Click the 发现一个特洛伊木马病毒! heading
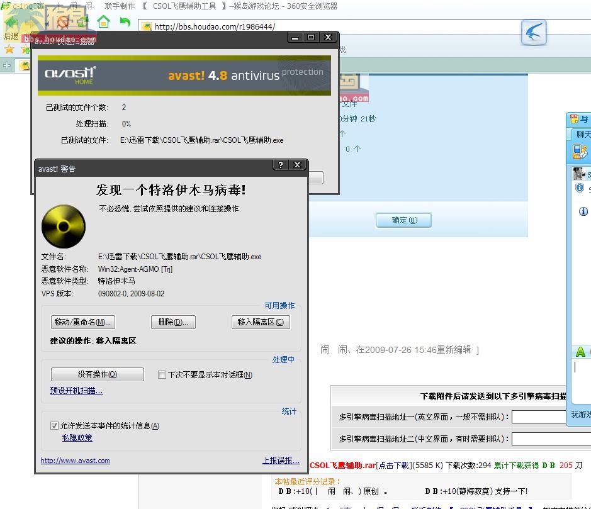The height and width of the screenshot is (509, 591). [171, 190]
